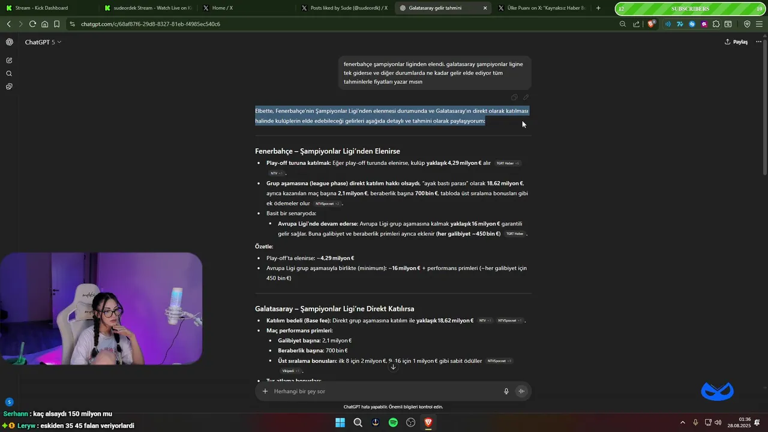Click the heading 'Fenerbahçe – Şampiyonlar Ligi'nden Elenirse'
768x432 pixels.
pyautogui.click(x=328, y=151)
